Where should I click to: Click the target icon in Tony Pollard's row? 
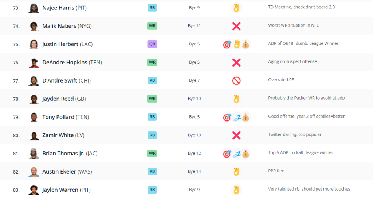(x=227, y=117)
